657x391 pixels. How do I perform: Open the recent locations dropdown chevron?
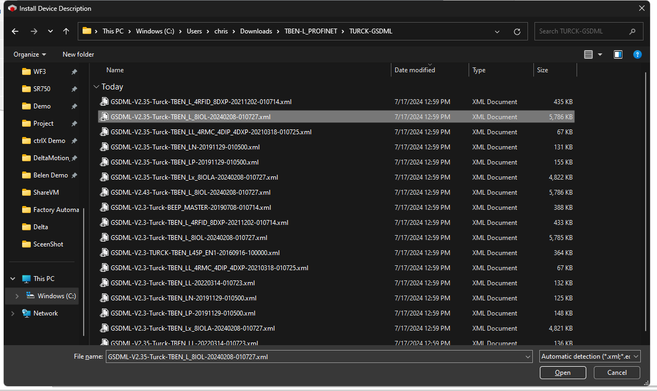[x=51, y=31]
